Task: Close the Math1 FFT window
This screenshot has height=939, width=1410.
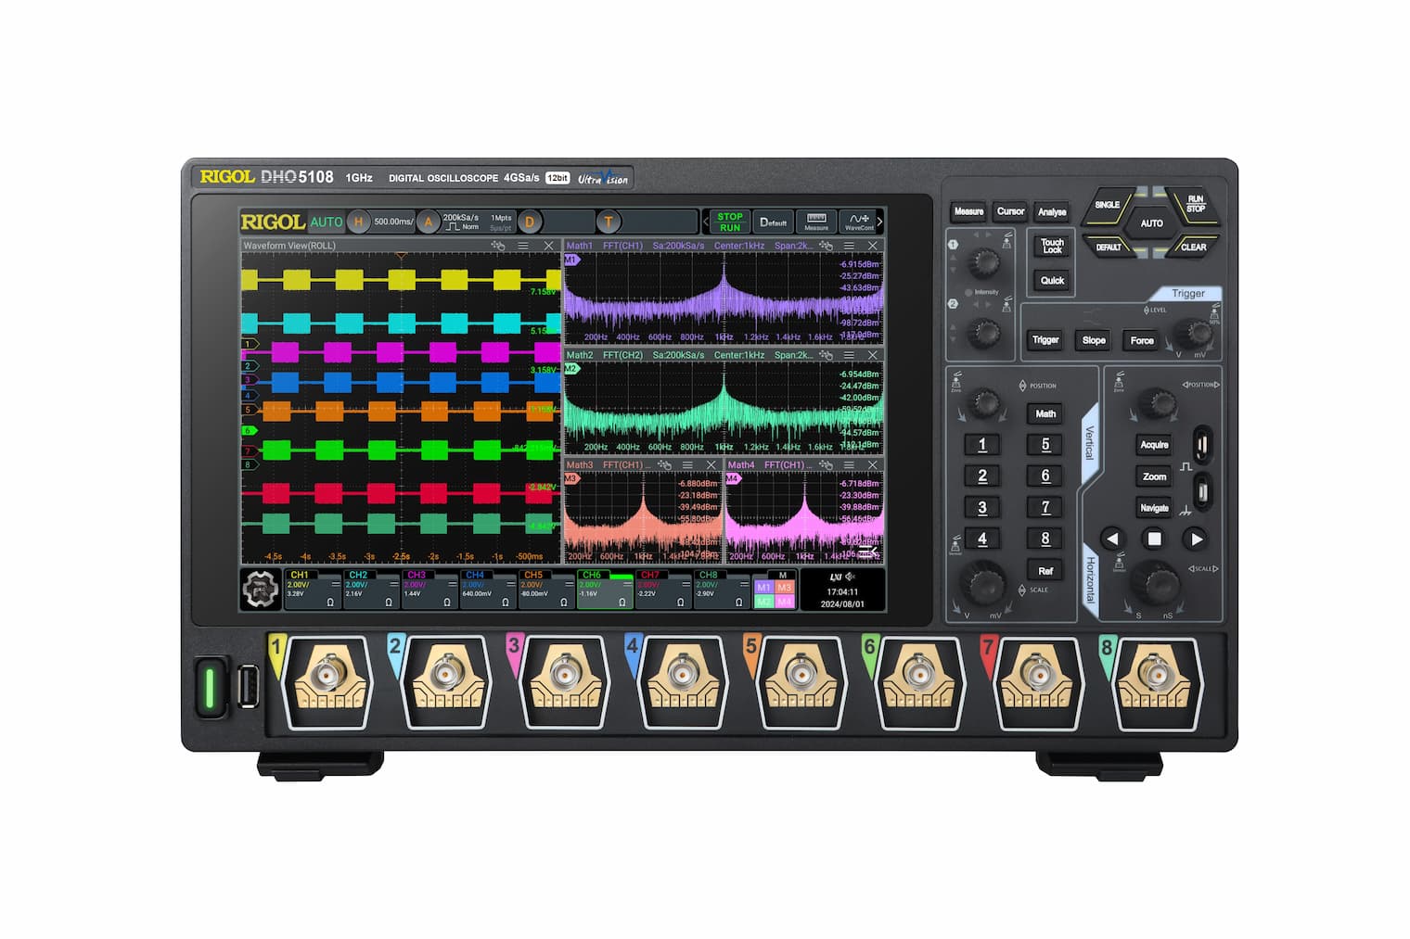Action: coord(872,246)
